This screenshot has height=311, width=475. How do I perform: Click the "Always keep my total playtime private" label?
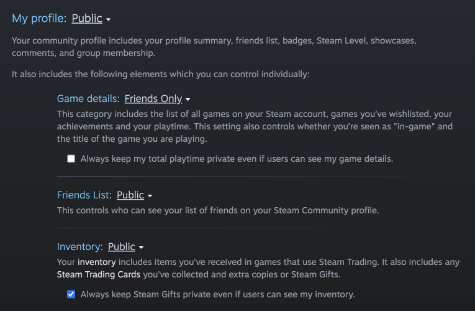[237, 159]
